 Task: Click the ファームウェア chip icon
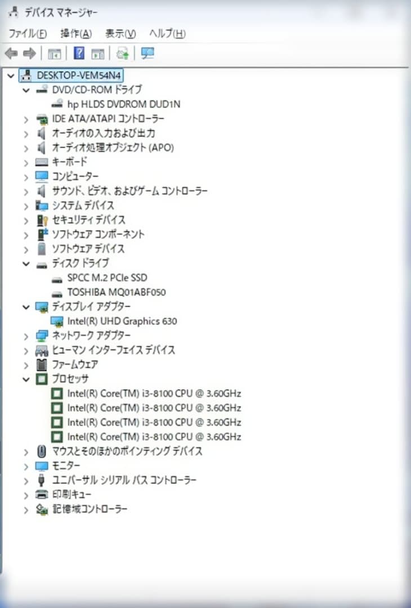coord(42,364)
